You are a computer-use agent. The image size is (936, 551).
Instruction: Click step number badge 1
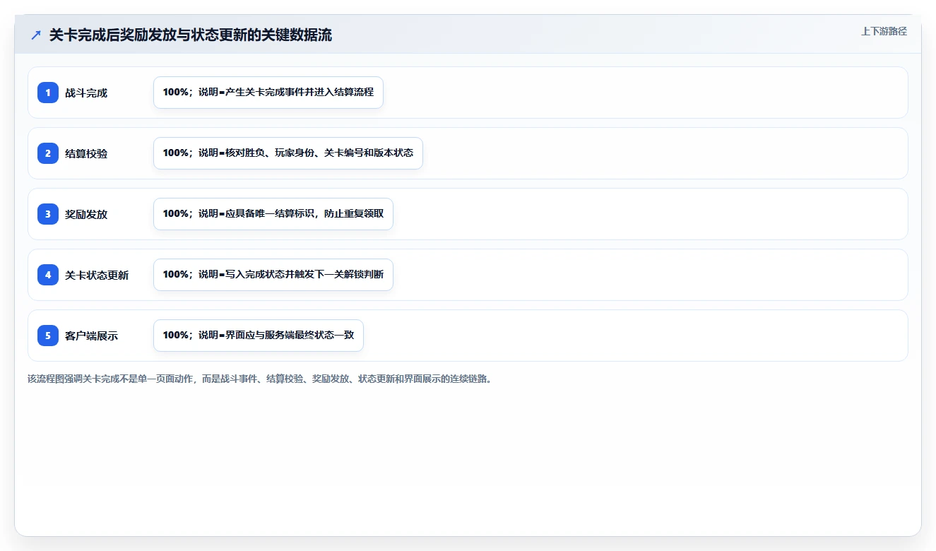(x=48, y=93)
